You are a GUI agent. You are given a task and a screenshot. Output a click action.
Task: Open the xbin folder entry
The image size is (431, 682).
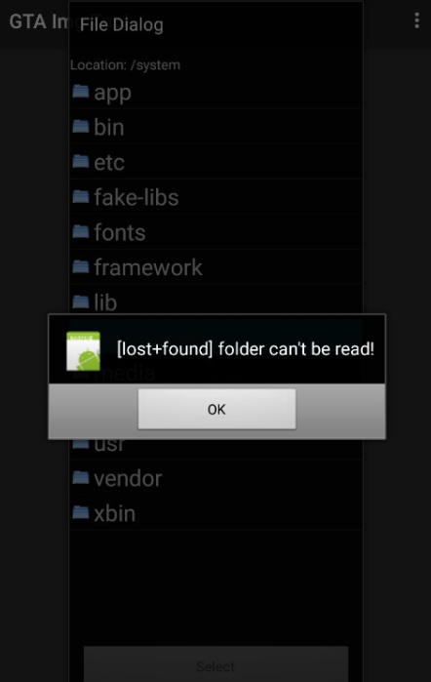point(215,513)
